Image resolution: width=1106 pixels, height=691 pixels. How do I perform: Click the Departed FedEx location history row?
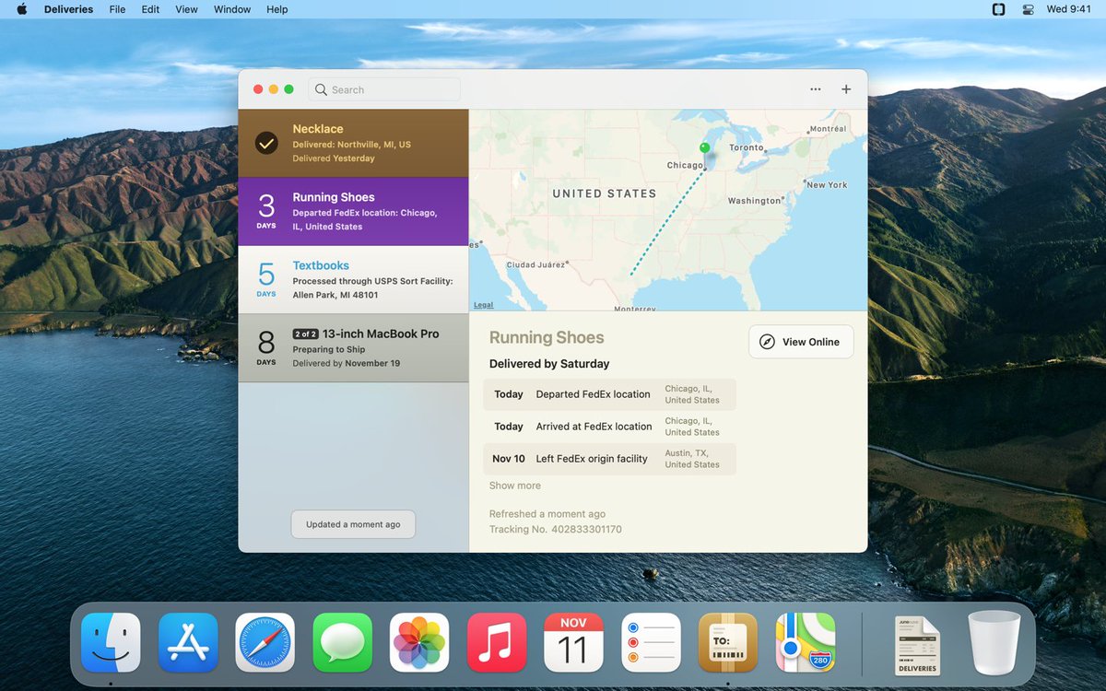(x=609, y=394)
